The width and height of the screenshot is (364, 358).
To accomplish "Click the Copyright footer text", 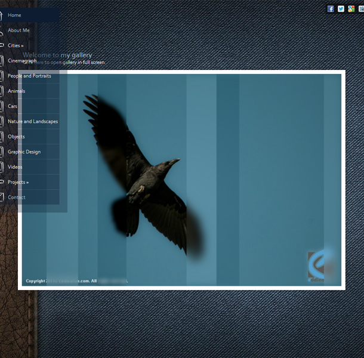I will click(x=76, y=281).
